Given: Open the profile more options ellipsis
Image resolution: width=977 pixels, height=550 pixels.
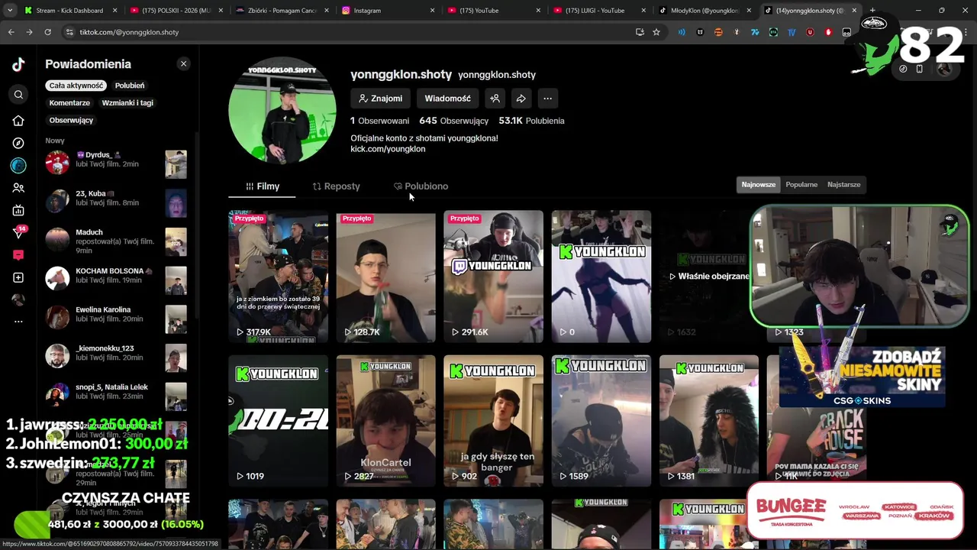Looking at the screenshot, I should 547,99.
